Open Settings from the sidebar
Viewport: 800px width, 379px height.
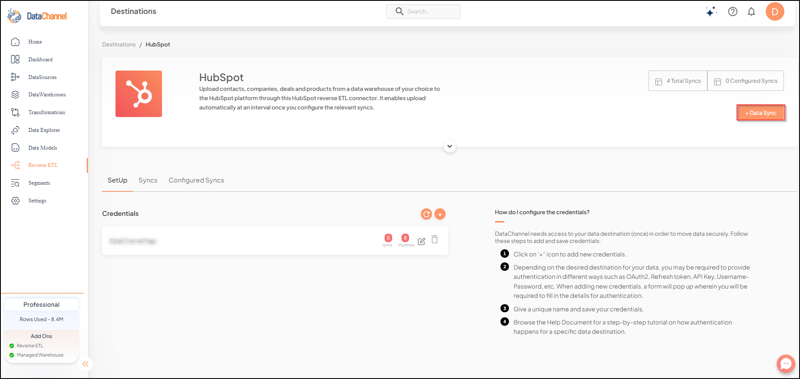[x=37, y=201]
